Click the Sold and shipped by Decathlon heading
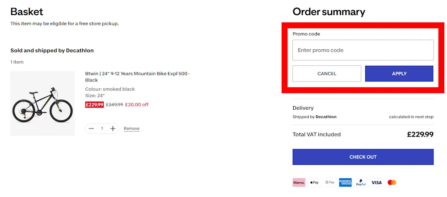This screenshot has width=447, height=197. (x=52, y=51)
